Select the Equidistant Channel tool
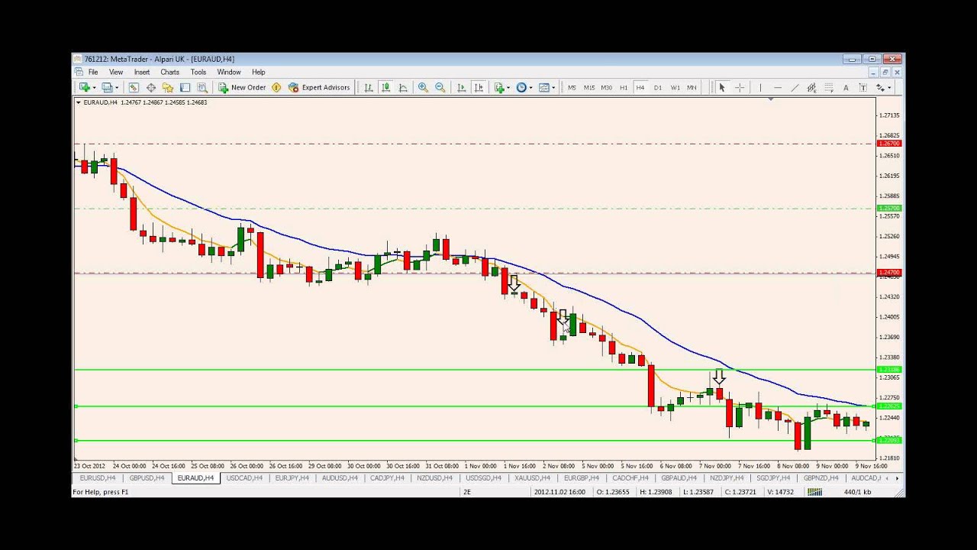The height and width of the screenshot is (550, 977). [811, 88]
